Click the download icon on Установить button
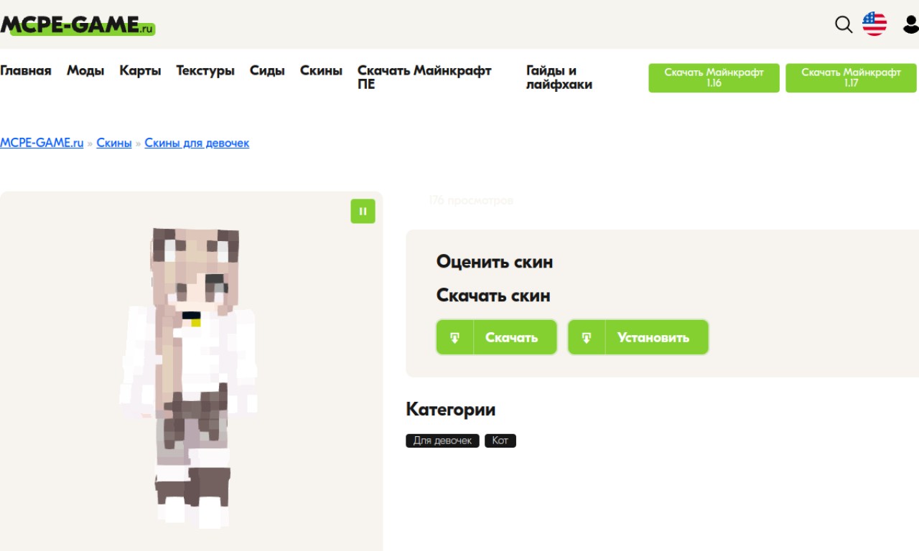 [x=587, y=337]
